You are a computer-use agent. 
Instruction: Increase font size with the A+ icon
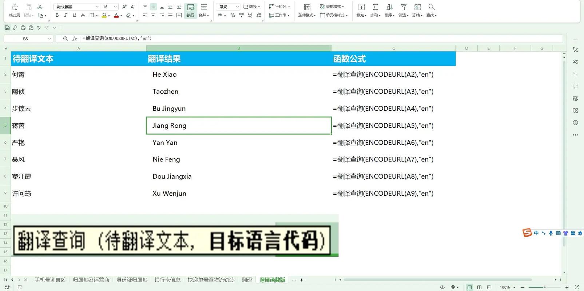[x=124, y=7]
